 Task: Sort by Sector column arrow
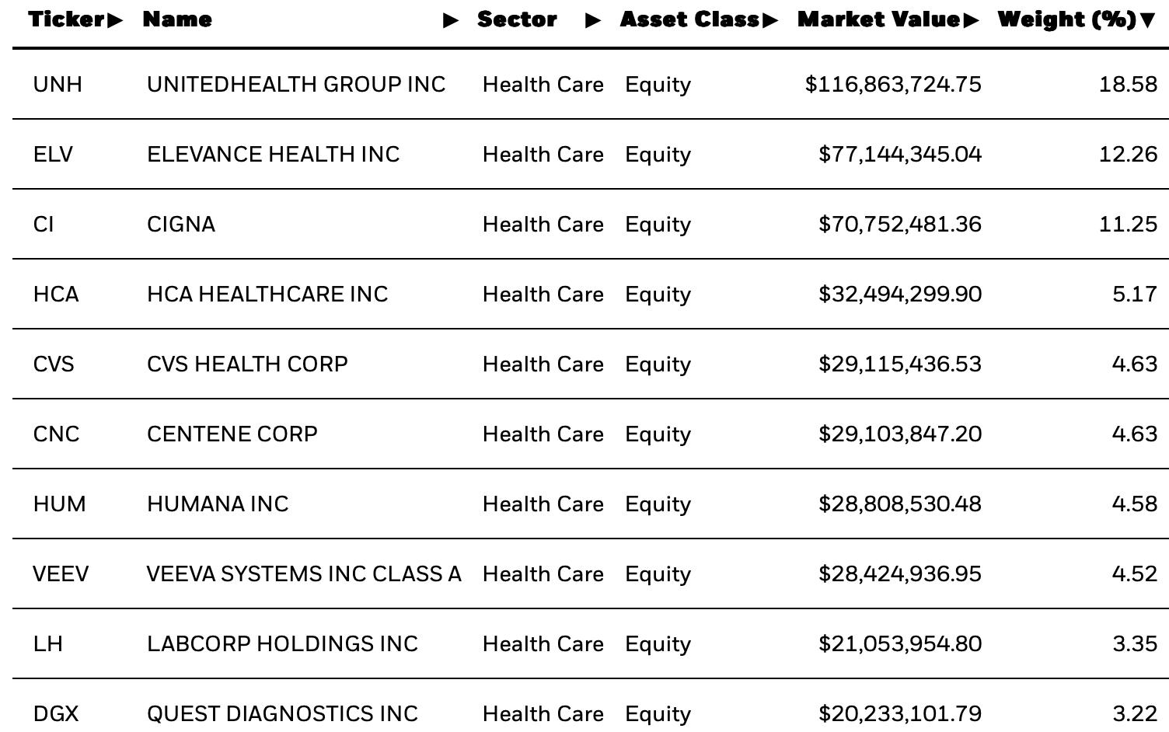[593, 20]
